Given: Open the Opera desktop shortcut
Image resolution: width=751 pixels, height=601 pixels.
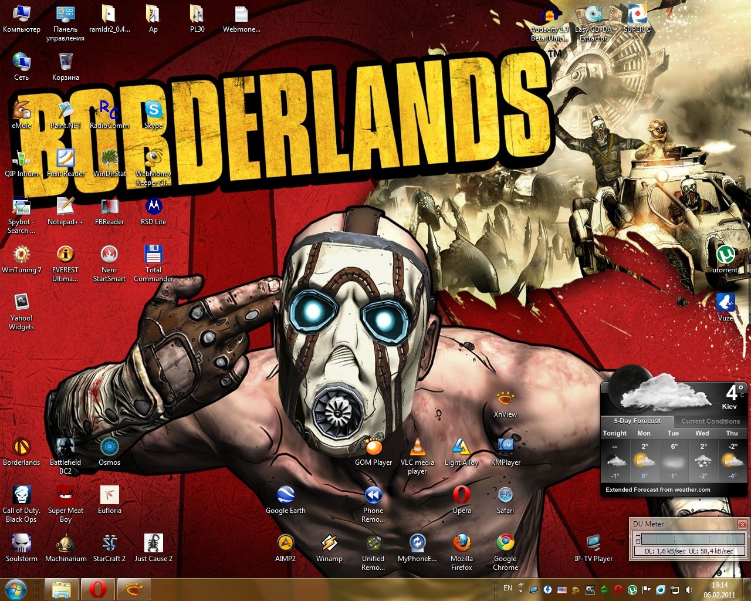Looking at the screenshot, I should (461, 499).
